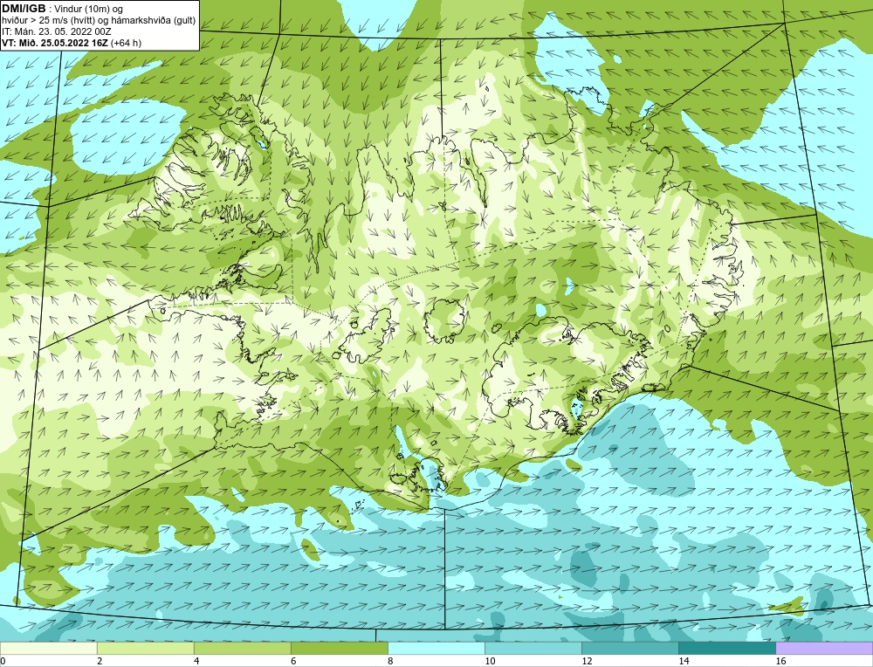Click the 14–16 m/s deep teal legend swatch

click(x=727, y=648)
